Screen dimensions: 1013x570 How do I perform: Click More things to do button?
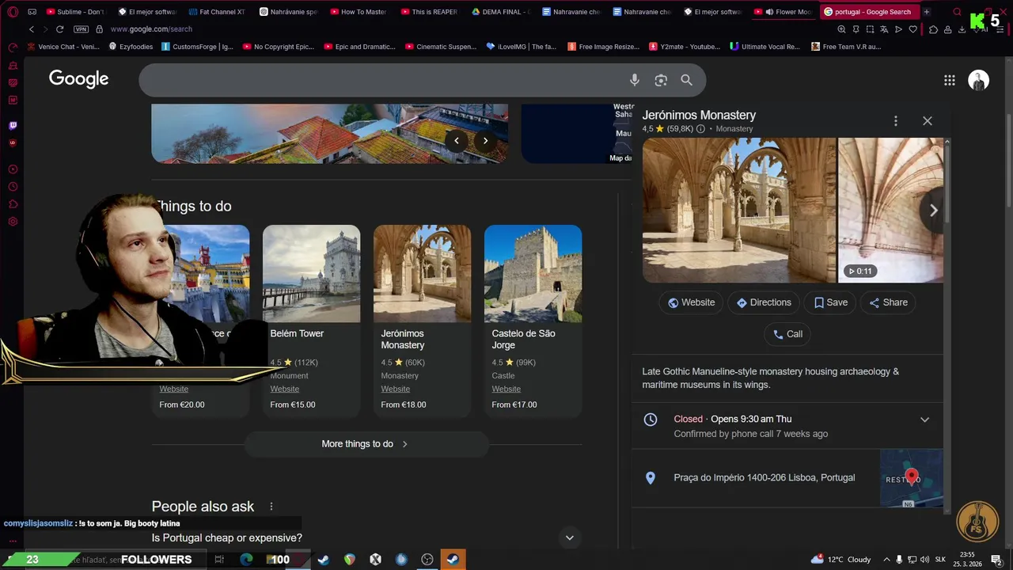coord(366,444)
